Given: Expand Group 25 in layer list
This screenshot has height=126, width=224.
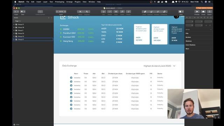Looking at the screenshot, I should 14,34.
